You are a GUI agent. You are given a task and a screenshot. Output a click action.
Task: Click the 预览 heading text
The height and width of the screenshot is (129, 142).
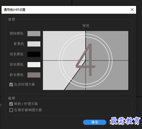pyautogui.click(x=86, y=26)
